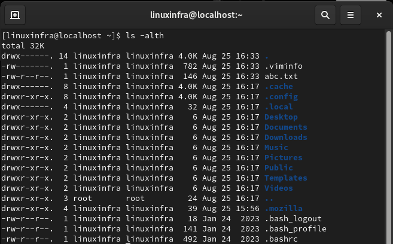Click the .config directory name
Screen dimensions: 393x244
[x=281, y=97]
